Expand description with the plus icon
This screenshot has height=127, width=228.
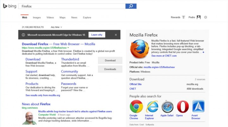click(203, 52)
